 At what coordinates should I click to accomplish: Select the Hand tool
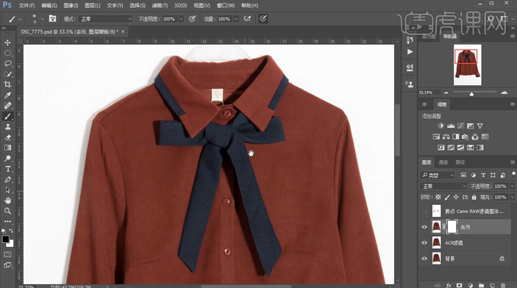pyautogui.click(x=8, y=200)
